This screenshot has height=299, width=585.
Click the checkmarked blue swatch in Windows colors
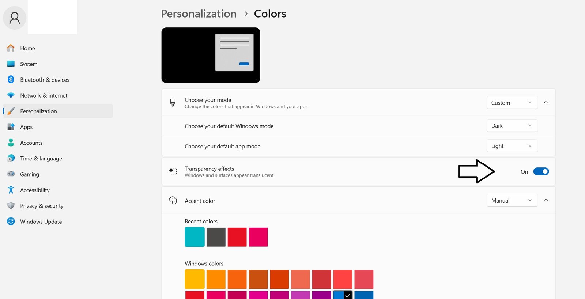pyautogui.click(x=343, y=295)
